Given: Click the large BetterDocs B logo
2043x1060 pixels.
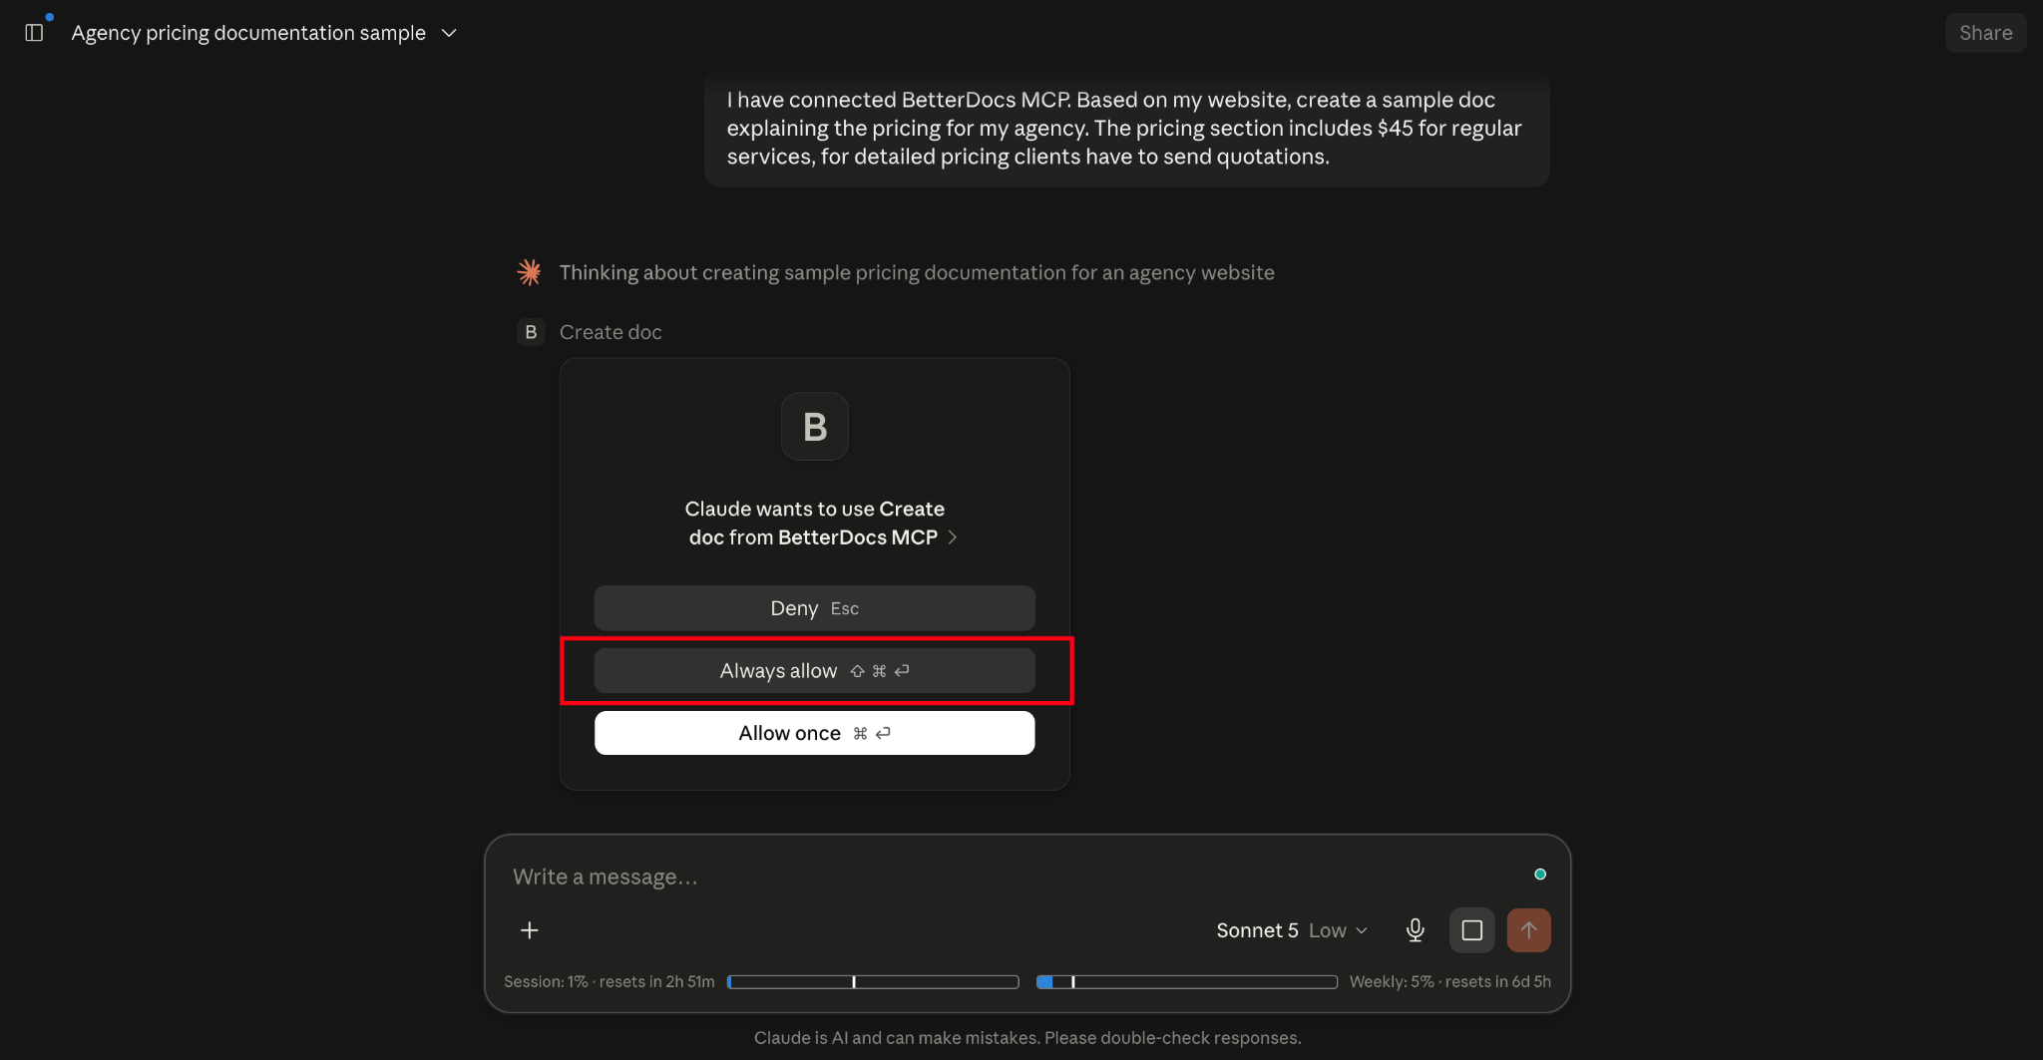Looking at the screenshot, I should 815,427.
